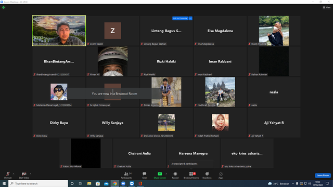The width and height of the screenshot is (333, 187).
Task: Click the taskbar search box
Action: coord(38,183)
